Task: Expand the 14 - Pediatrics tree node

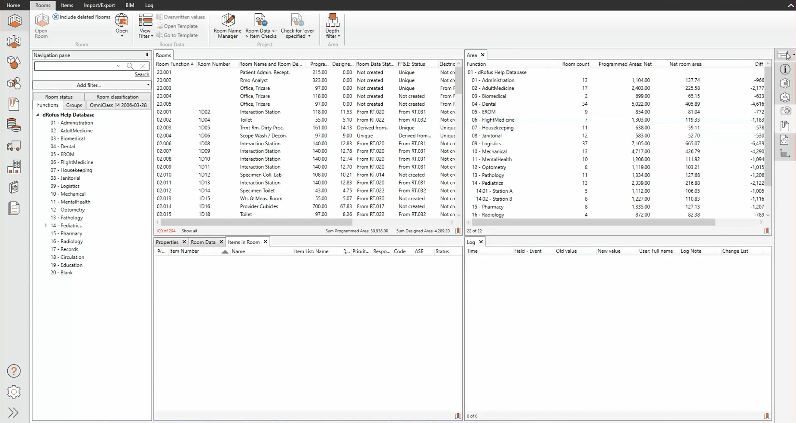Action: [46, 225]
